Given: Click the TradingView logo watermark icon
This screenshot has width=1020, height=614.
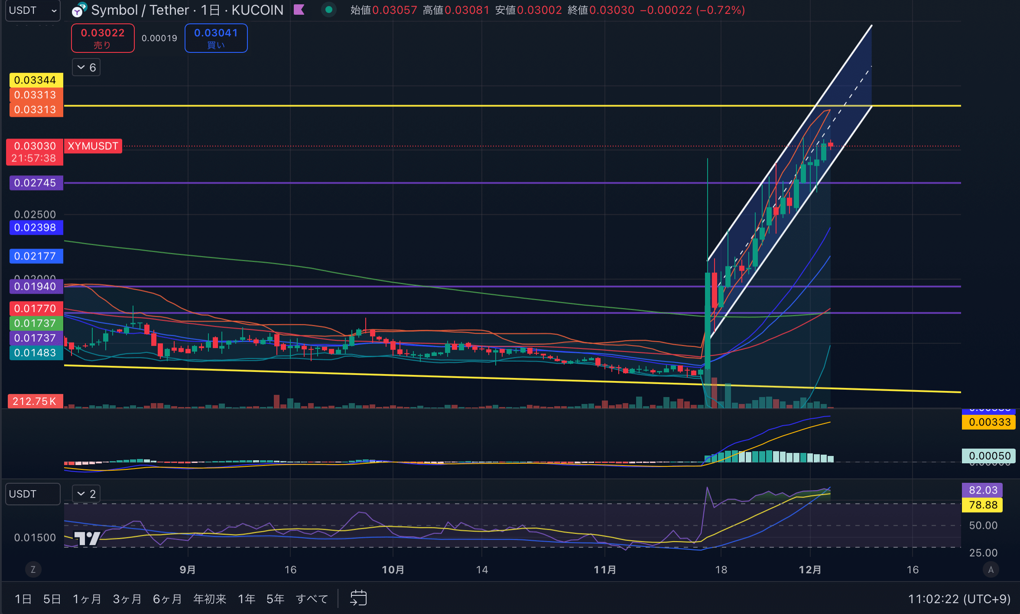Looking at the screenshot, I should point(88,538).
